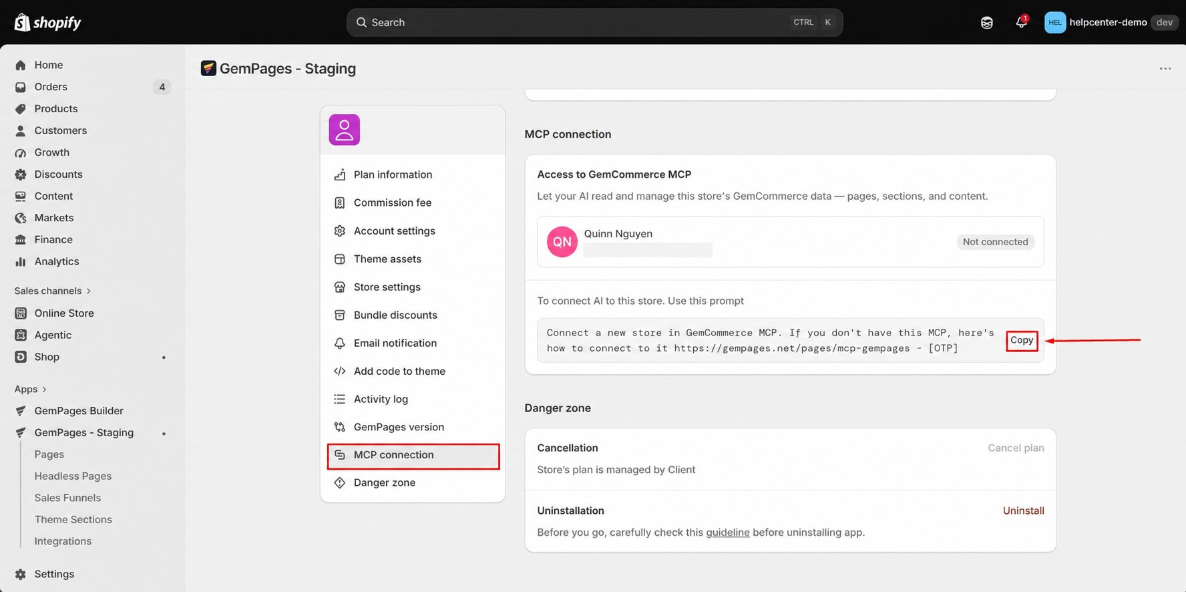
Task: Click the Agentic channel icon
Action: click(21, 335)
